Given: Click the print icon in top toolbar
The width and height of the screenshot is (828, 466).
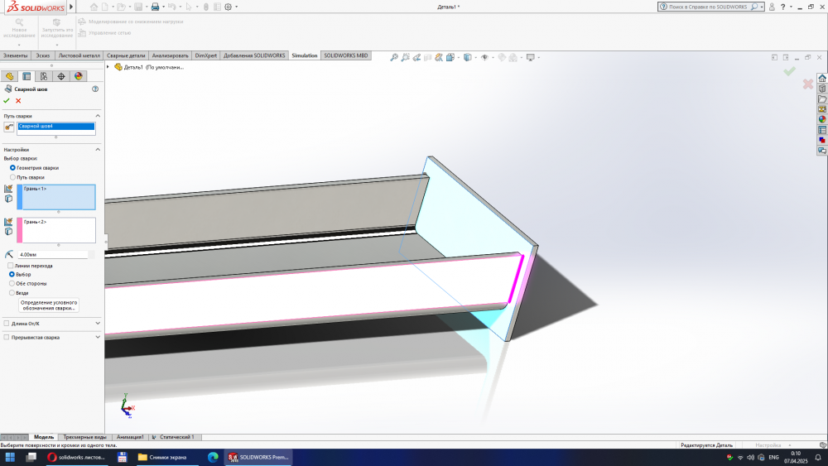Looking at the screenshot, I should (155, 7).
